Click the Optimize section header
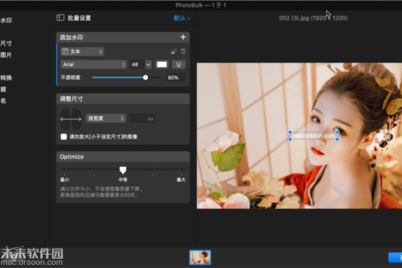The width and height of the screenshot is (402, 268). point(123,157)
